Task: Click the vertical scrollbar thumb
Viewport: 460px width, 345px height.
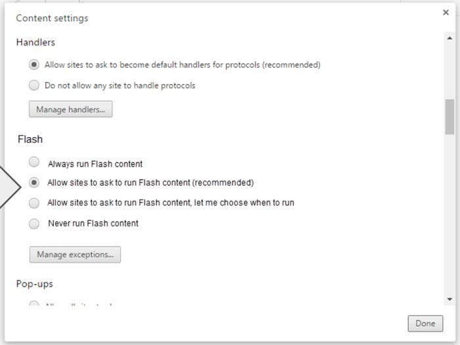Action: pos(449,117)
